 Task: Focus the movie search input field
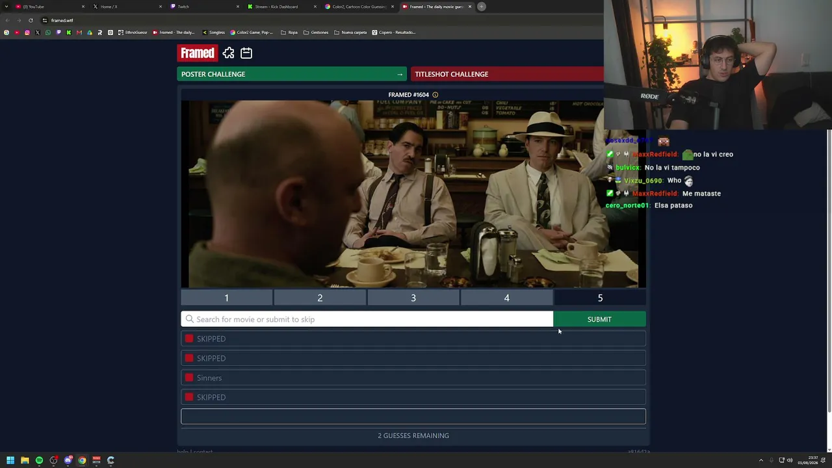pos(367,319)
